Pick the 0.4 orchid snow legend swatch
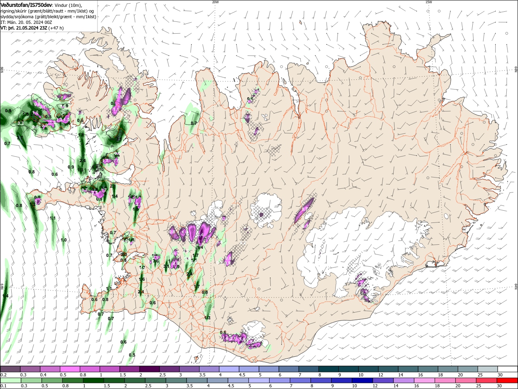Image resolution: width=518 pixels, height=389 pixels. pyautogui.click(x=50, y=369)
